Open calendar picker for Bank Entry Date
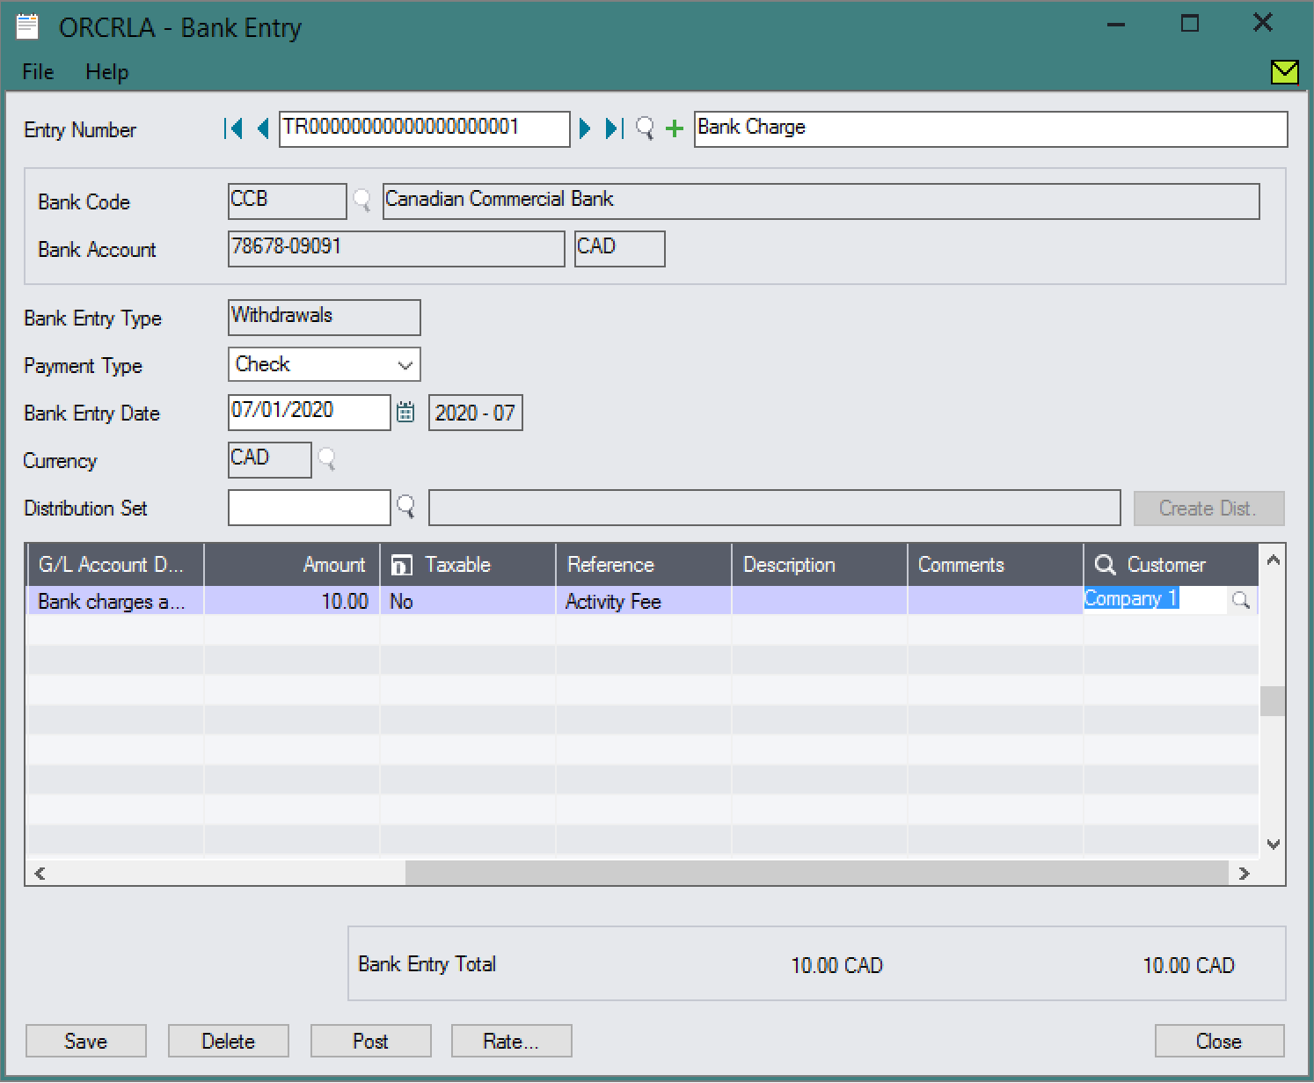Viewport: 1314px width, 1083px height. (x=405, y=412)
